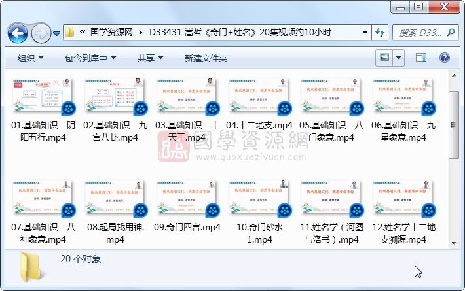Click scrollbar up arrow
465x291 pixels.
click(x=454, y=75)
